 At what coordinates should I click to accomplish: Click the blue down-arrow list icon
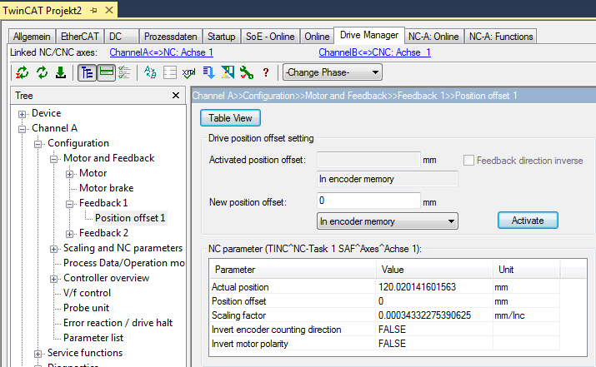[208, 72]
